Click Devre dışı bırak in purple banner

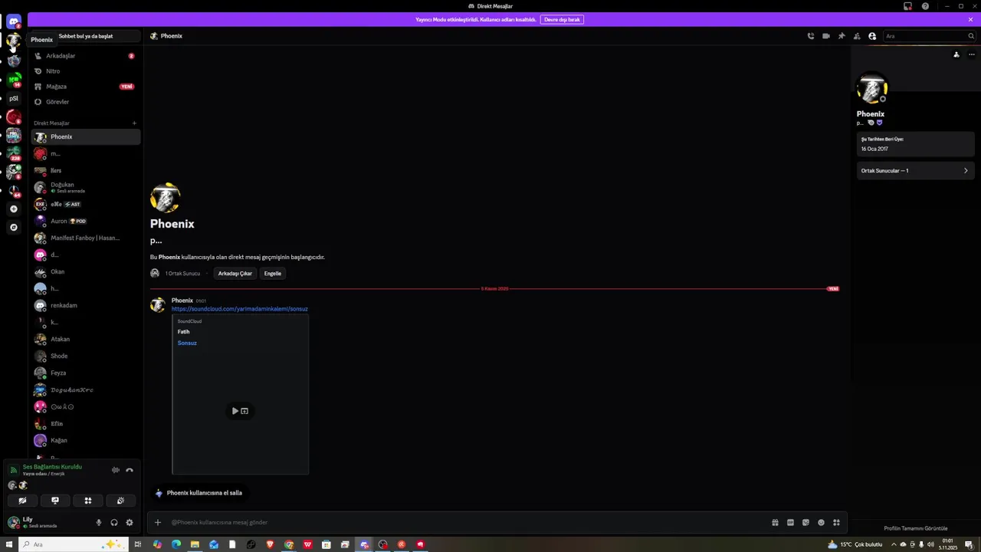[x=562, y=19]
